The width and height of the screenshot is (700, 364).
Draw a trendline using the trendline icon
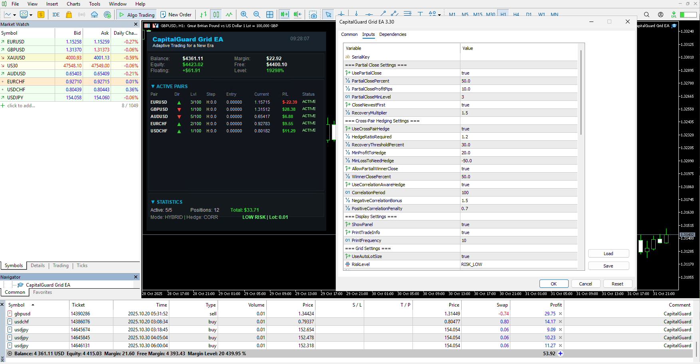point(383,13)
